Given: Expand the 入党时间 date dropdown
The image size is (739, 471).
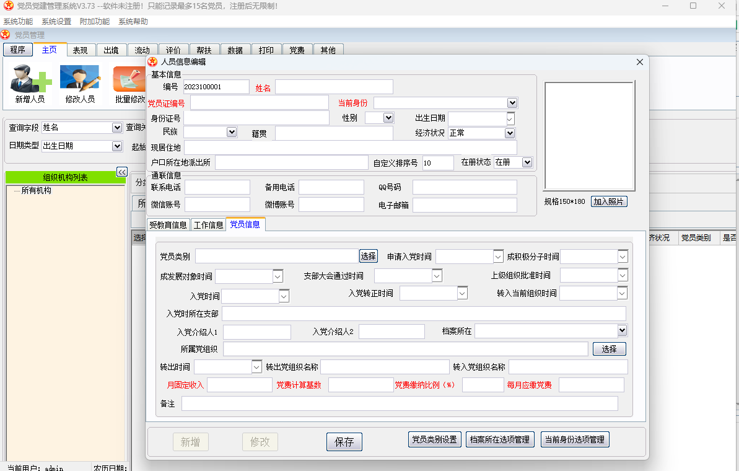Looking at the screenshot, I should [x=284, y=296].
